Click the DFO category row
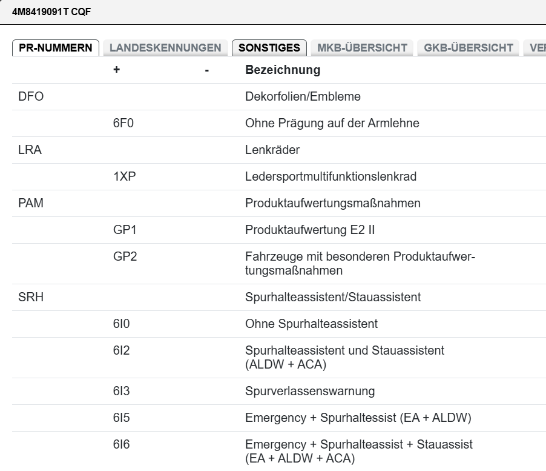The image size is (546, 471). click(31, 97)
